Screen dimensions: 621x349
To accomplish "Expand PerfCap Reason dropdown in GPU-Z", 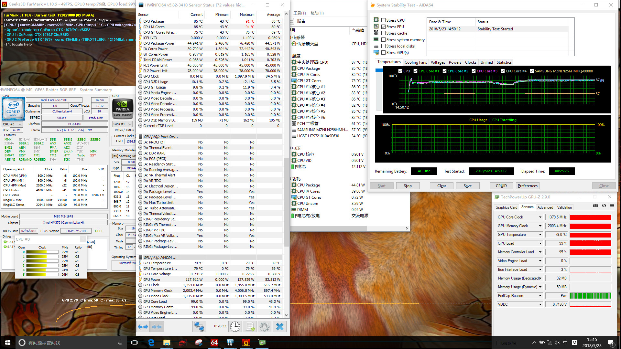I will pos(540,296).
